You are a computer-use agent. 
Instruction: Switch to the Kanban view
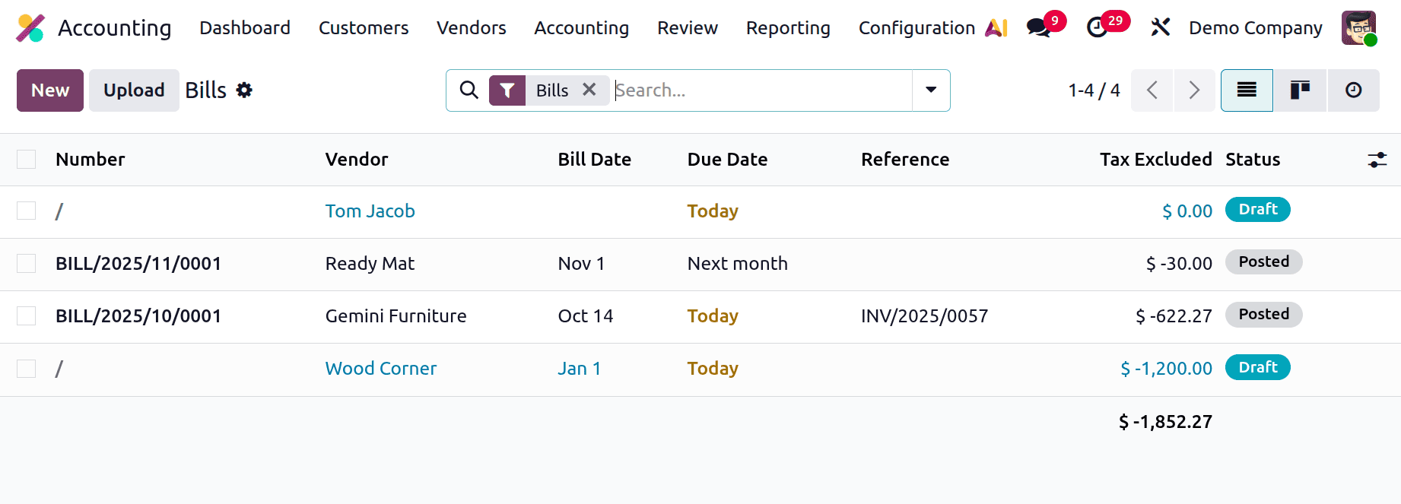tap(1299, 90)
